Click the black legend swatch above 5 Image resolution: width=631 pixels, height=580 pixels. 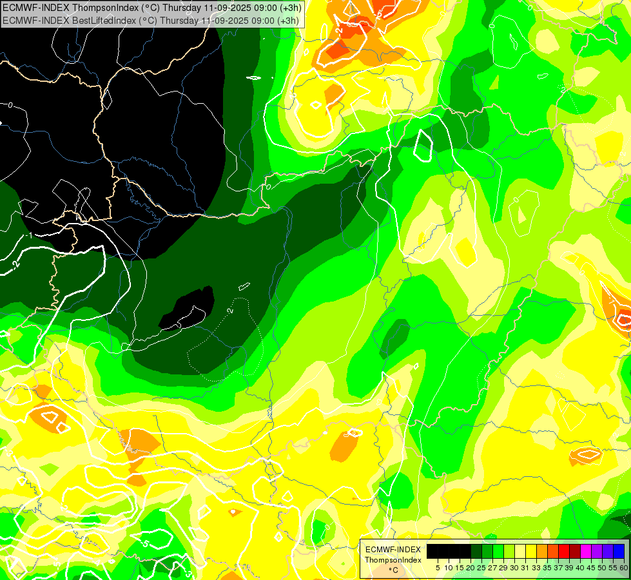coord(432,552)
